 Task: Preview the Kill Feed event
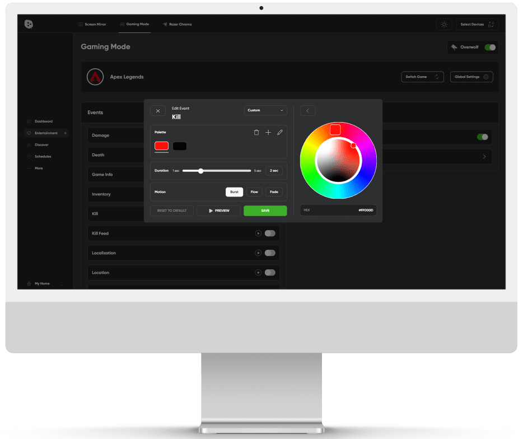click(258, 233)
